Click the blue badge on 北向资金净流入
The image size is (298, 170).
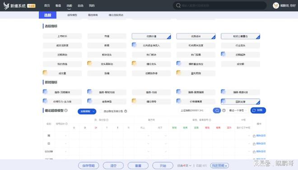point(134,45)
